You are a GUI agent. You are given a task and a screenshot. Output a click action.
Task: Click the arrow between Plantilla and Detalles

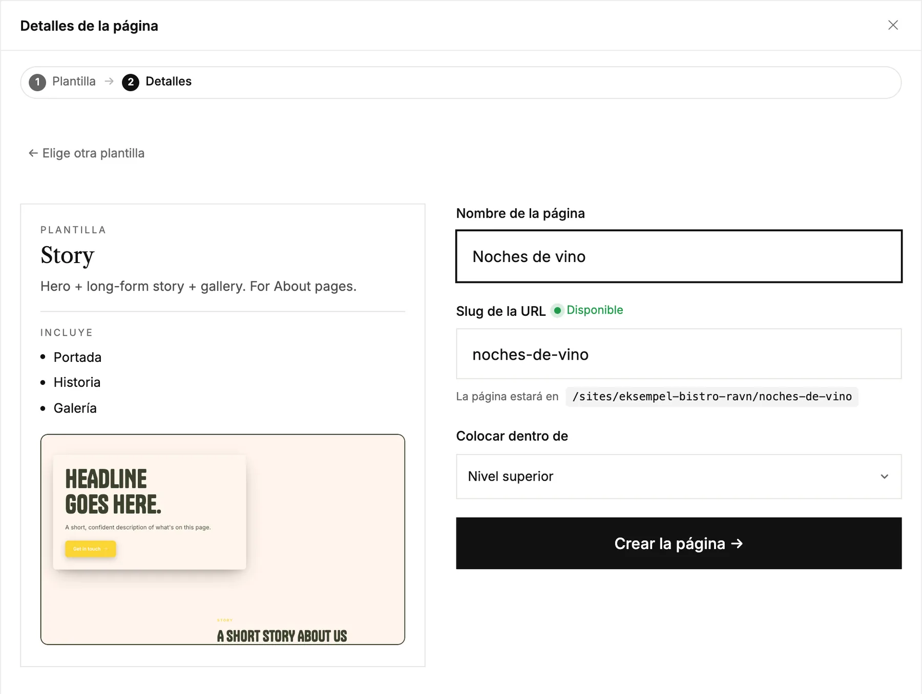(x=109, y=81)
